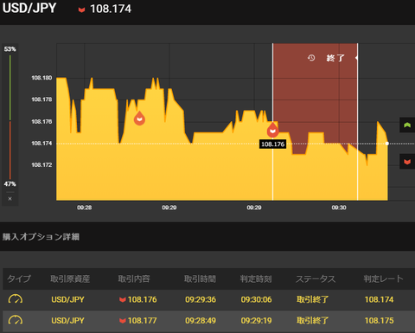This screenshot has height=333, width=415.
Task: Click the 購入オプション詳細 heading
Action: (x=41, y=237)
